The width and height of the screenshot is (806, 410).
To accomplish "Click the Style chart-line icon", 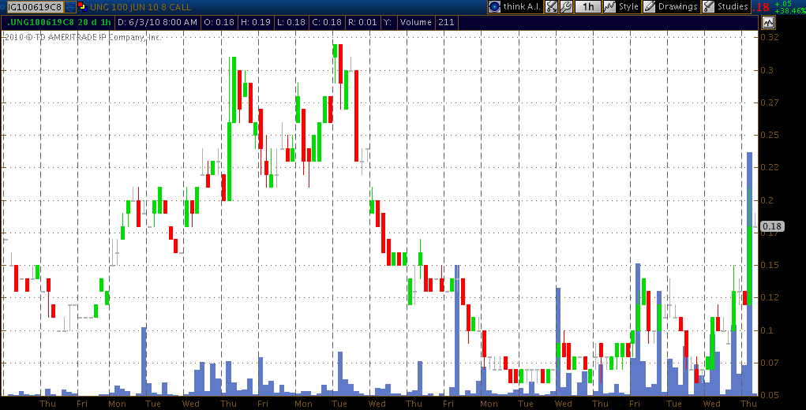I will click(x=609, y=6).
